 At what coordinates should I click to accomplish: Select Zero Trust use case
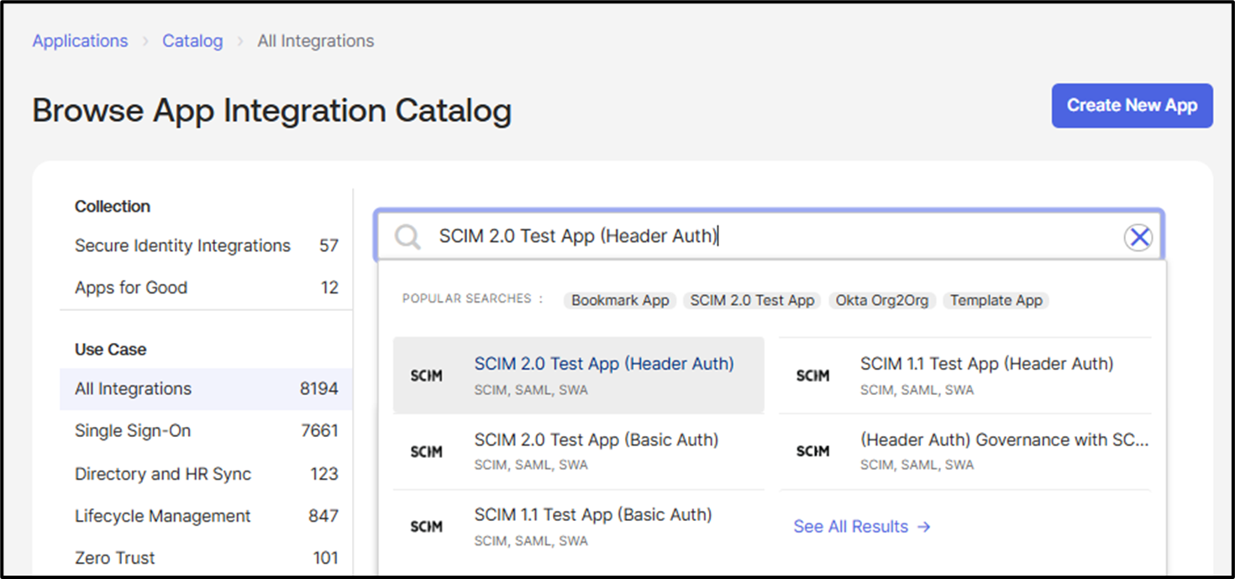[206, 558]
